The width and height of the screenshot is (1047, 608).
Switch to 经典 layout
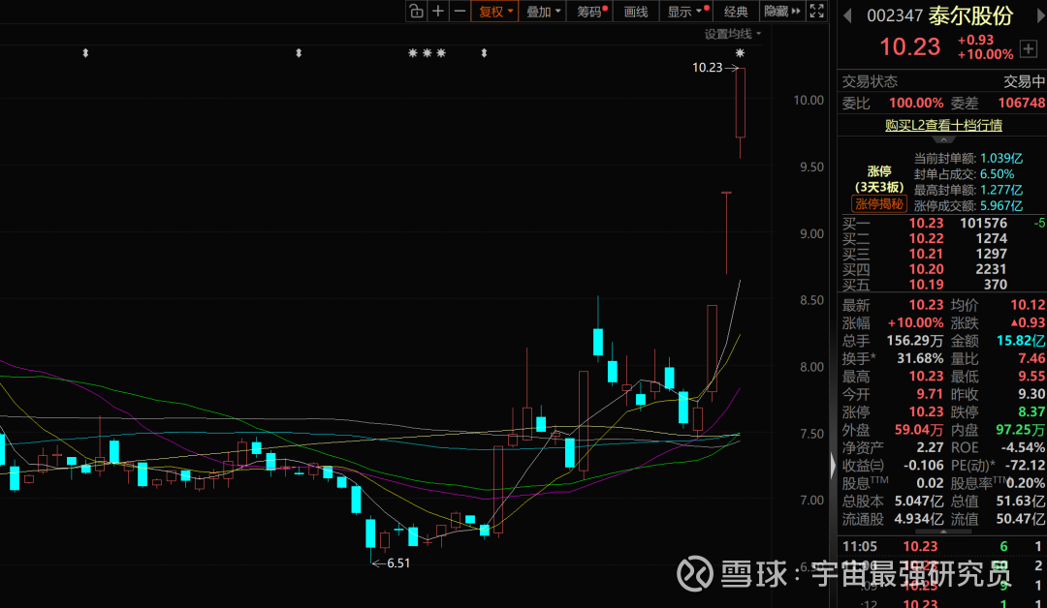click(736, 11)
